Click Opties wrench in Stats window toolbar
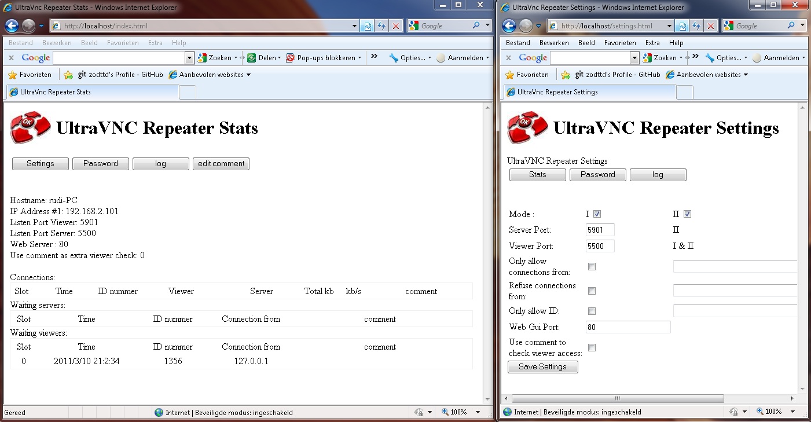The height and width of the screenshot is (422, 811). click(x=410, y=58)
